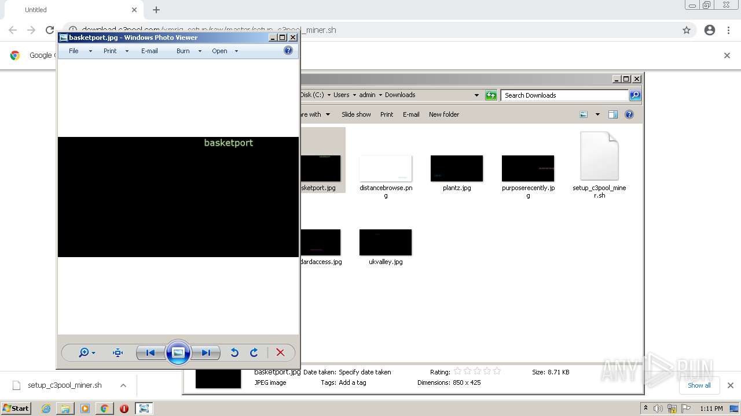Open the Chrome profile avatar
The width and height of the screenshot is (741, 416).
coord(710,30)
